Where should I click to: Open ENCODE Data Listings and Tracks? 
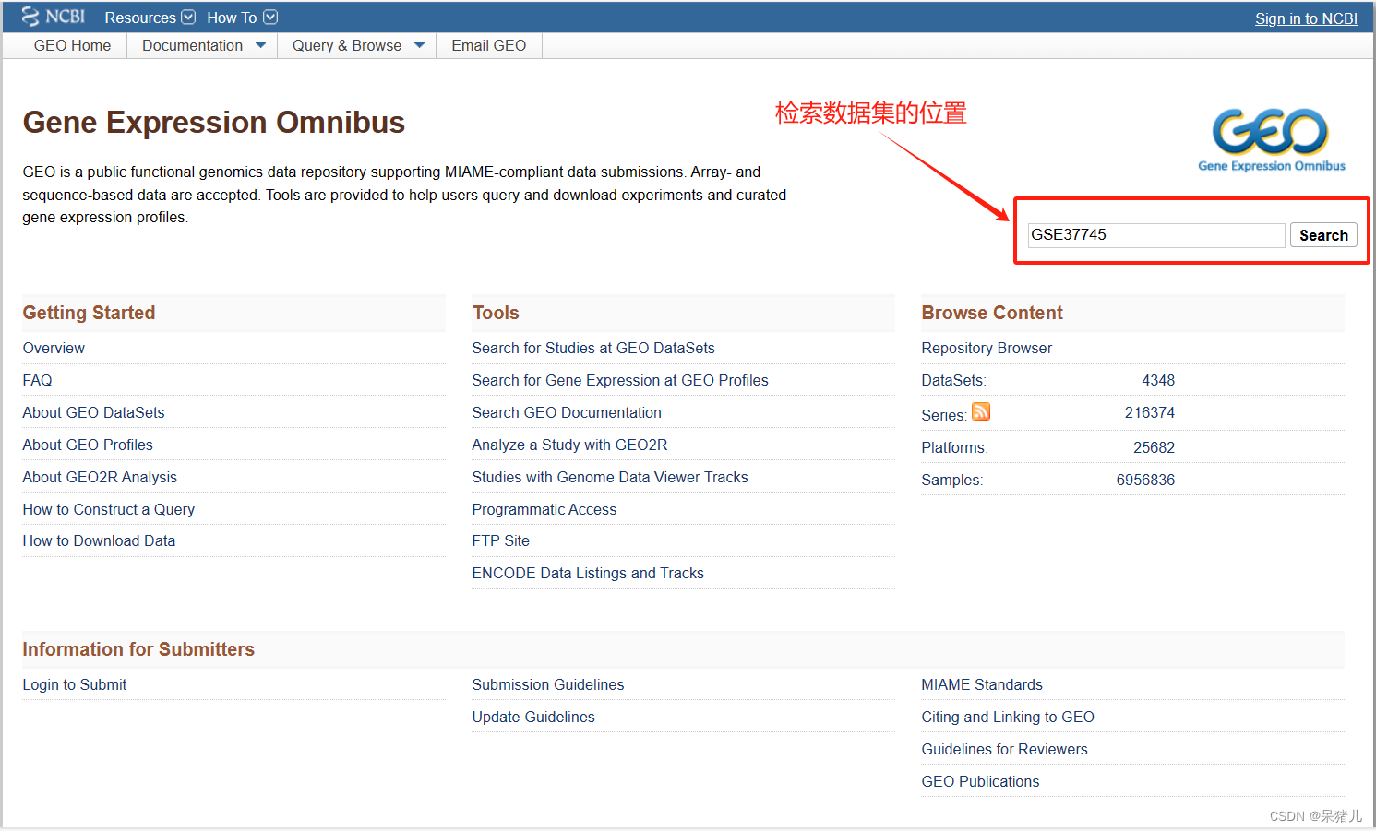(x=588, y=573)
